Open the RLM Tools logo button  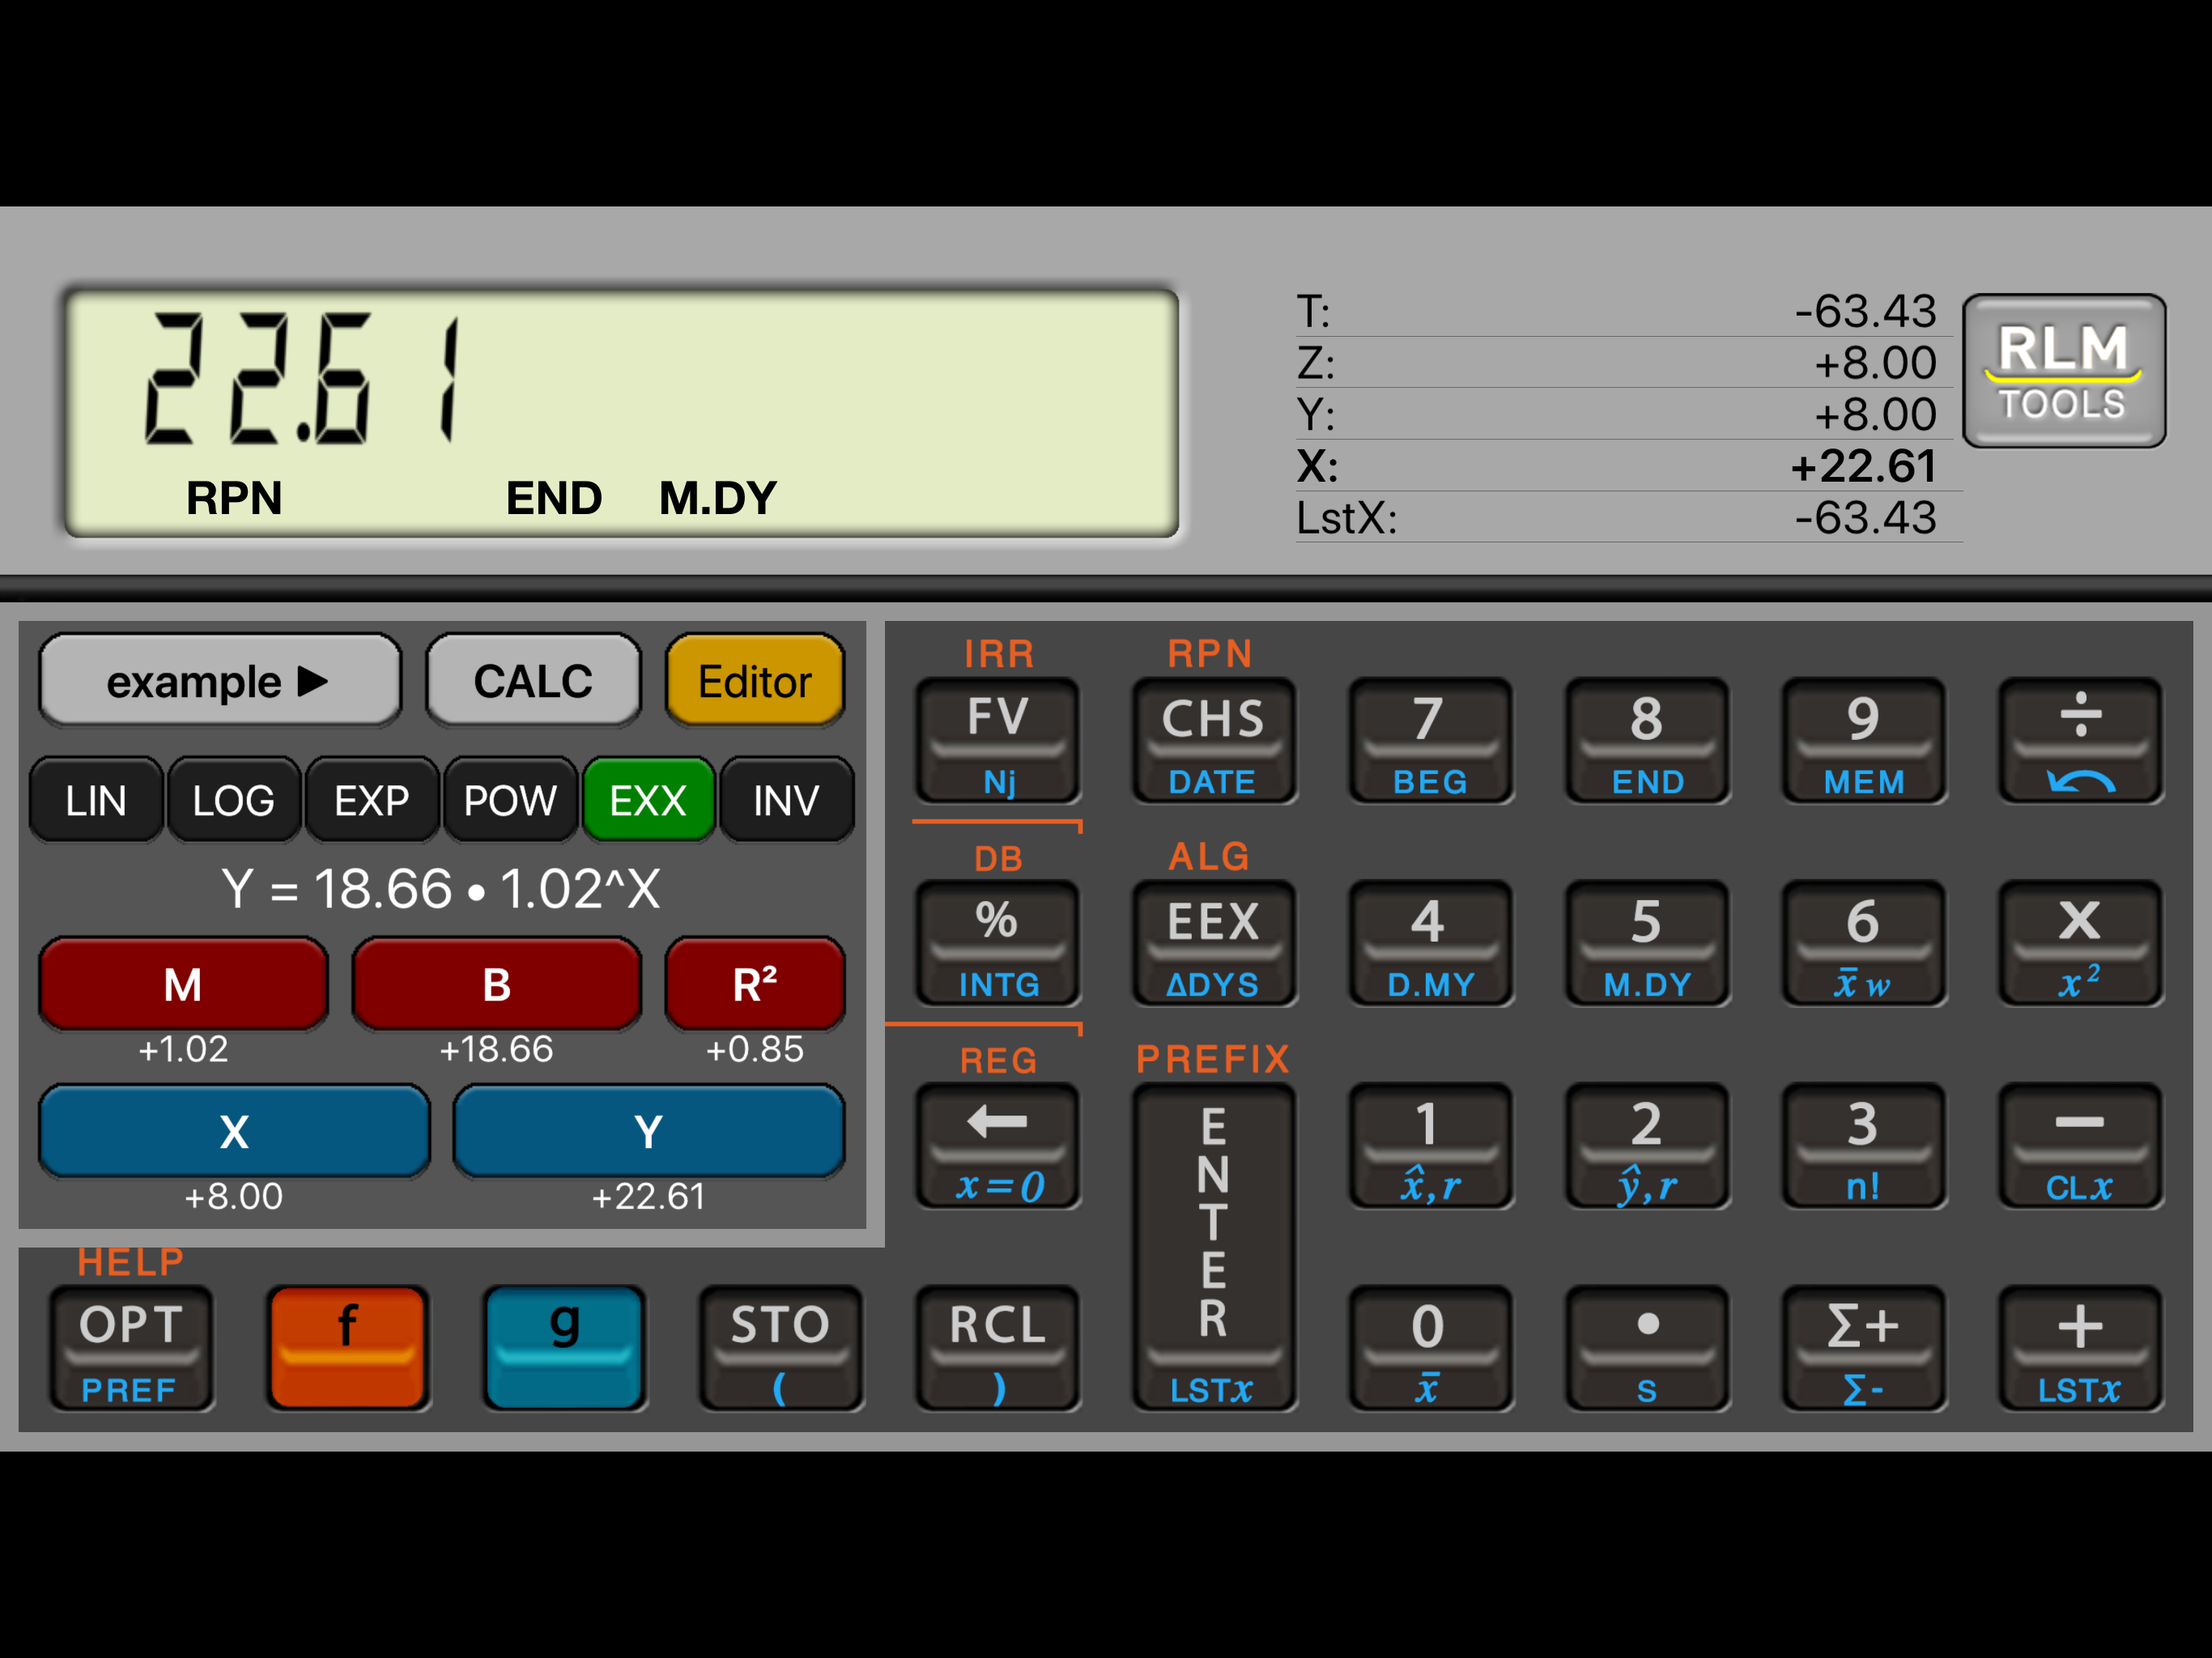click(2063, 370)
